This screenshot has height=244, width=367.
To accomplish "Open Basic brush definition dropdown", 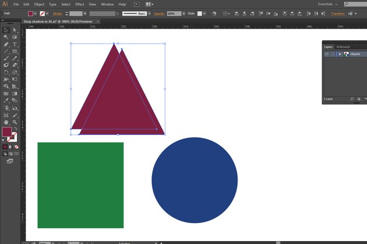I will coord(149,13).
